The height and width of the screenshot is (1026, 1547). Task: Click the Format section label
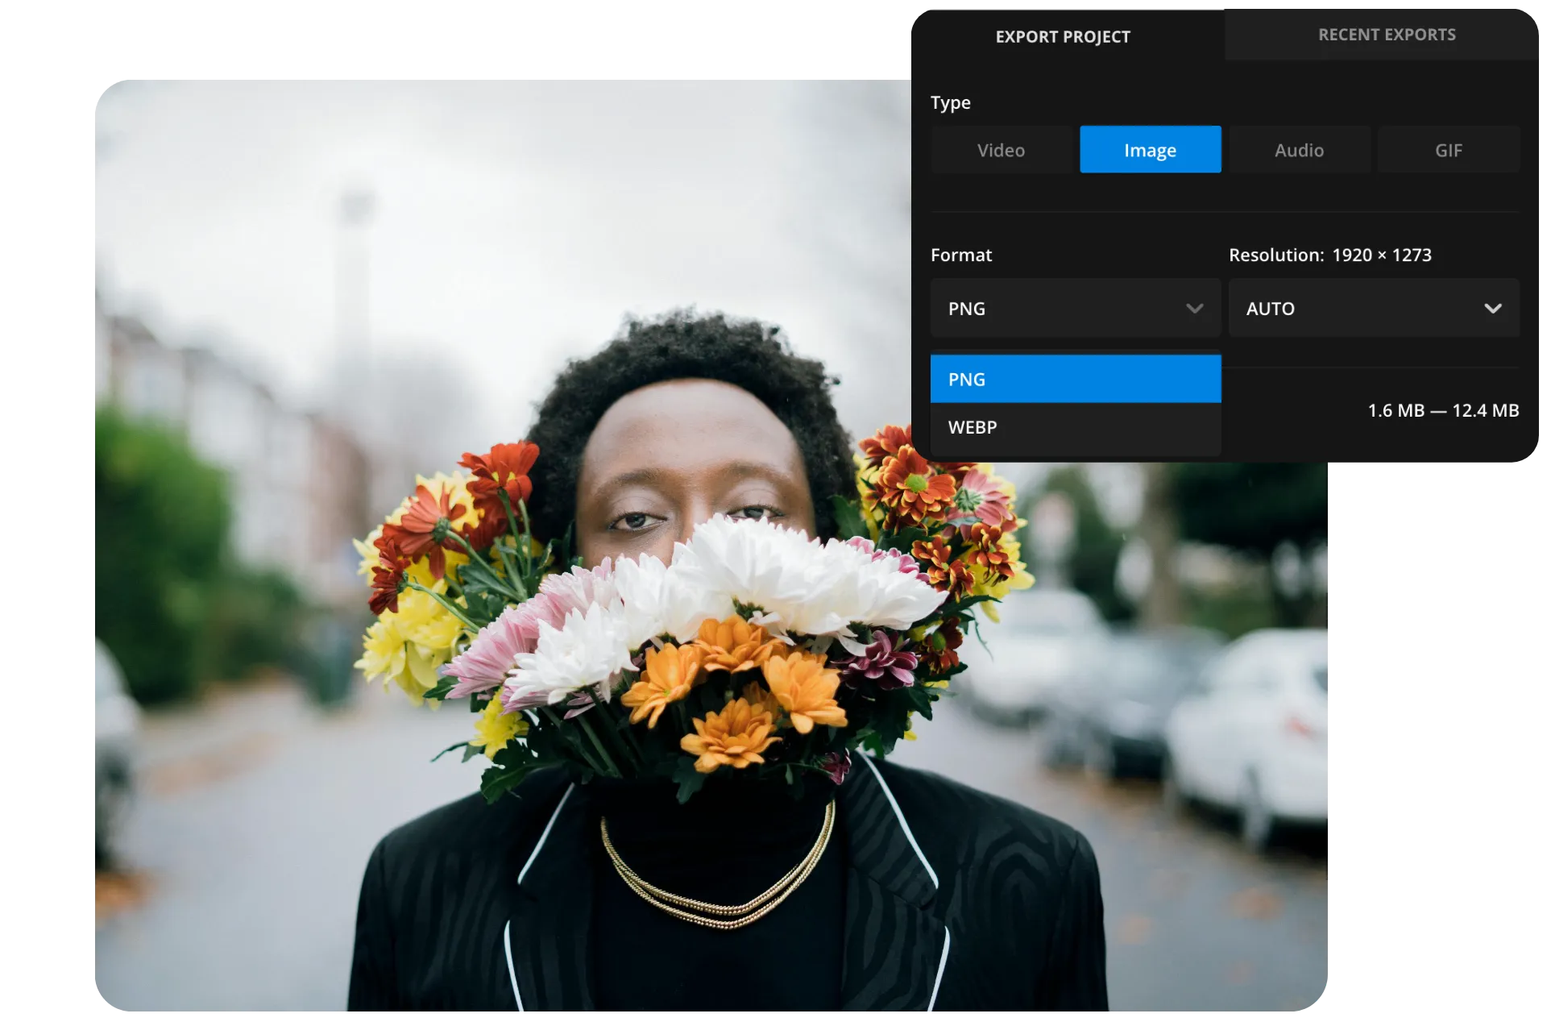pyautogui.click(x=961, y=255)
